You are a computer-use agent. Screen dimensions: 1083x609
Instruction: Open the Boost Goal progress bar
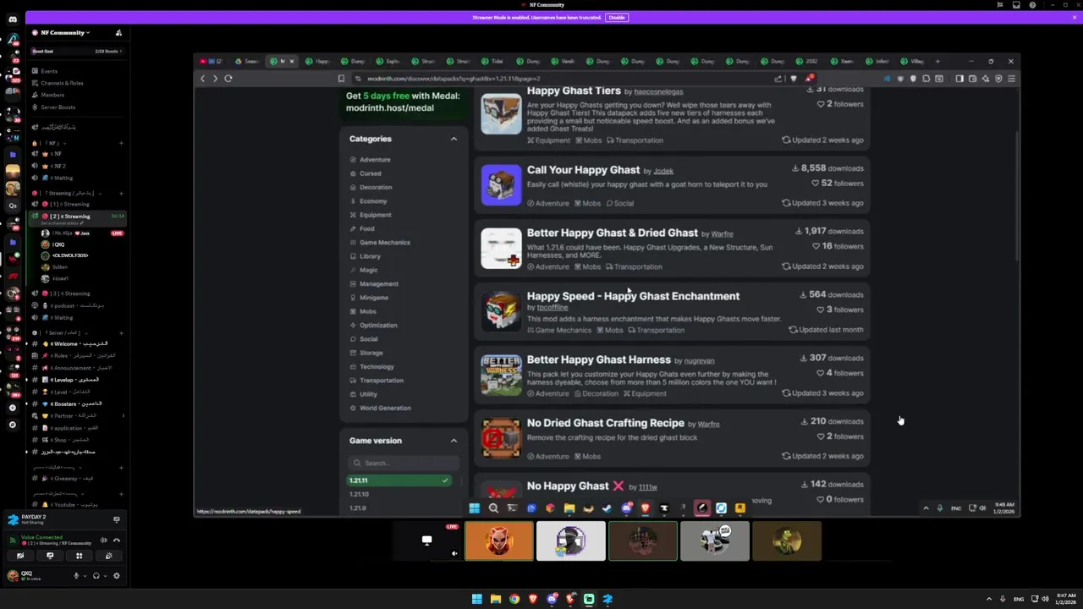pyautogui.click(x=76, y=51)
